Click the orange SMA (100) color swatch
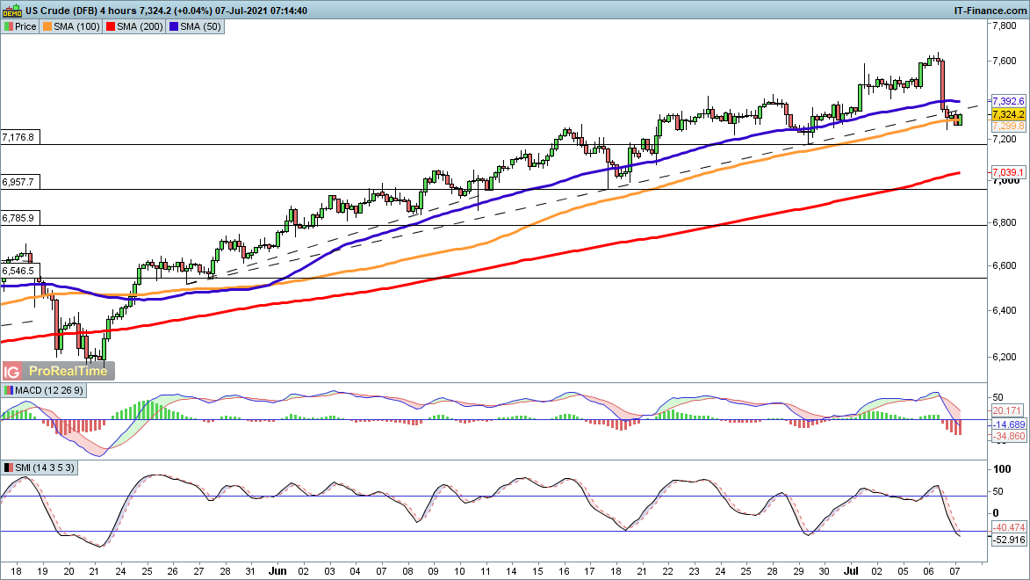Viewport: 1030px width, 580px height. click(47, 27)
